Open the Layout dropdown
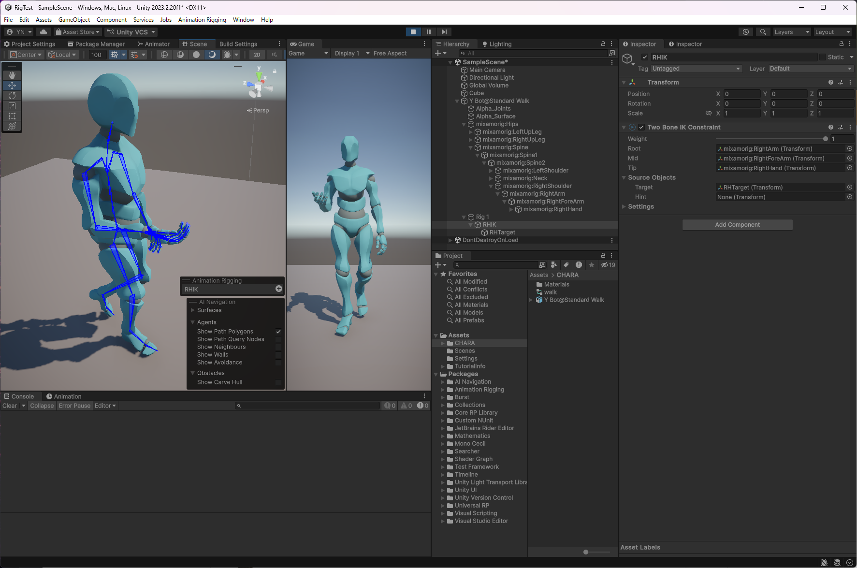Viewport: 857px width, 568px height. [x=832, y=32]
